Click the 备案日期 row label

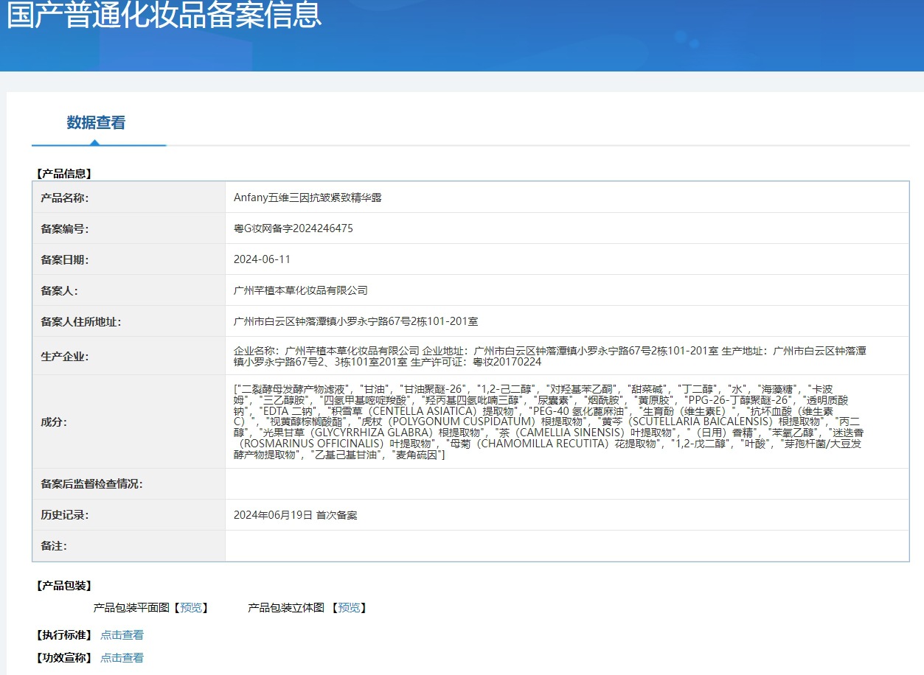65,259
